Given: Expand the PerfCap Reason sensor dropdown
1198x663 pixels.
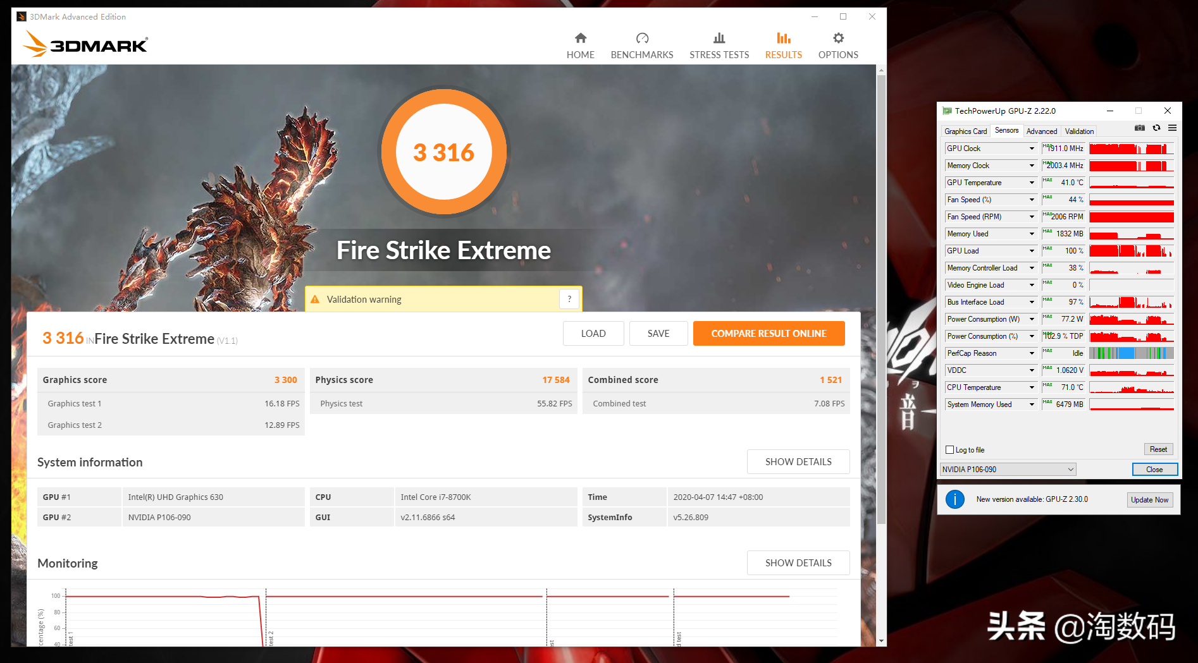Looking at the screenshot, I should coord(1032,353).
